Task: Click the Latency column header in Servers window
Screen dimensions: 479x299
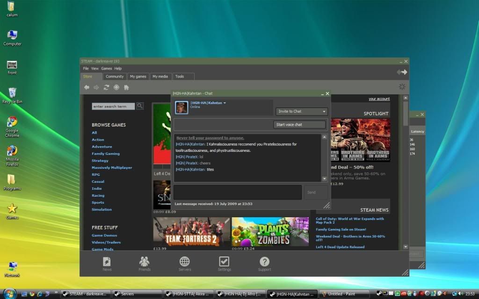Action: 417,131
